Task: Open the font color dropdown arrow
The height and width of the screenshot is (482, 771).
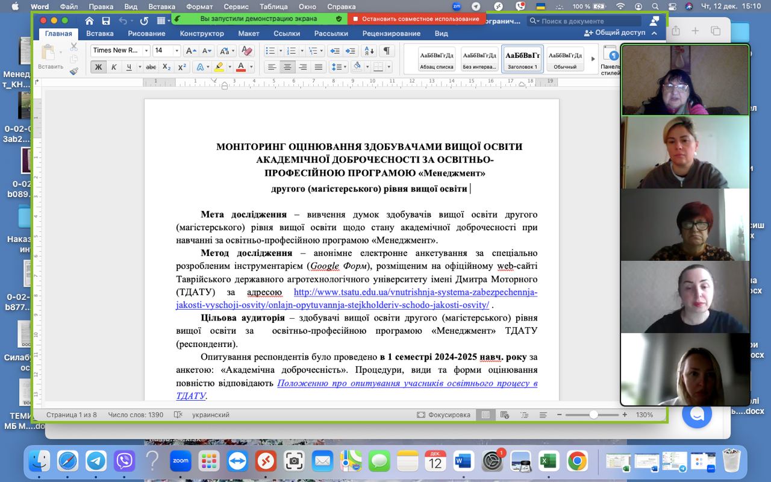Action: pyautogui.click(x=251, y=66)
